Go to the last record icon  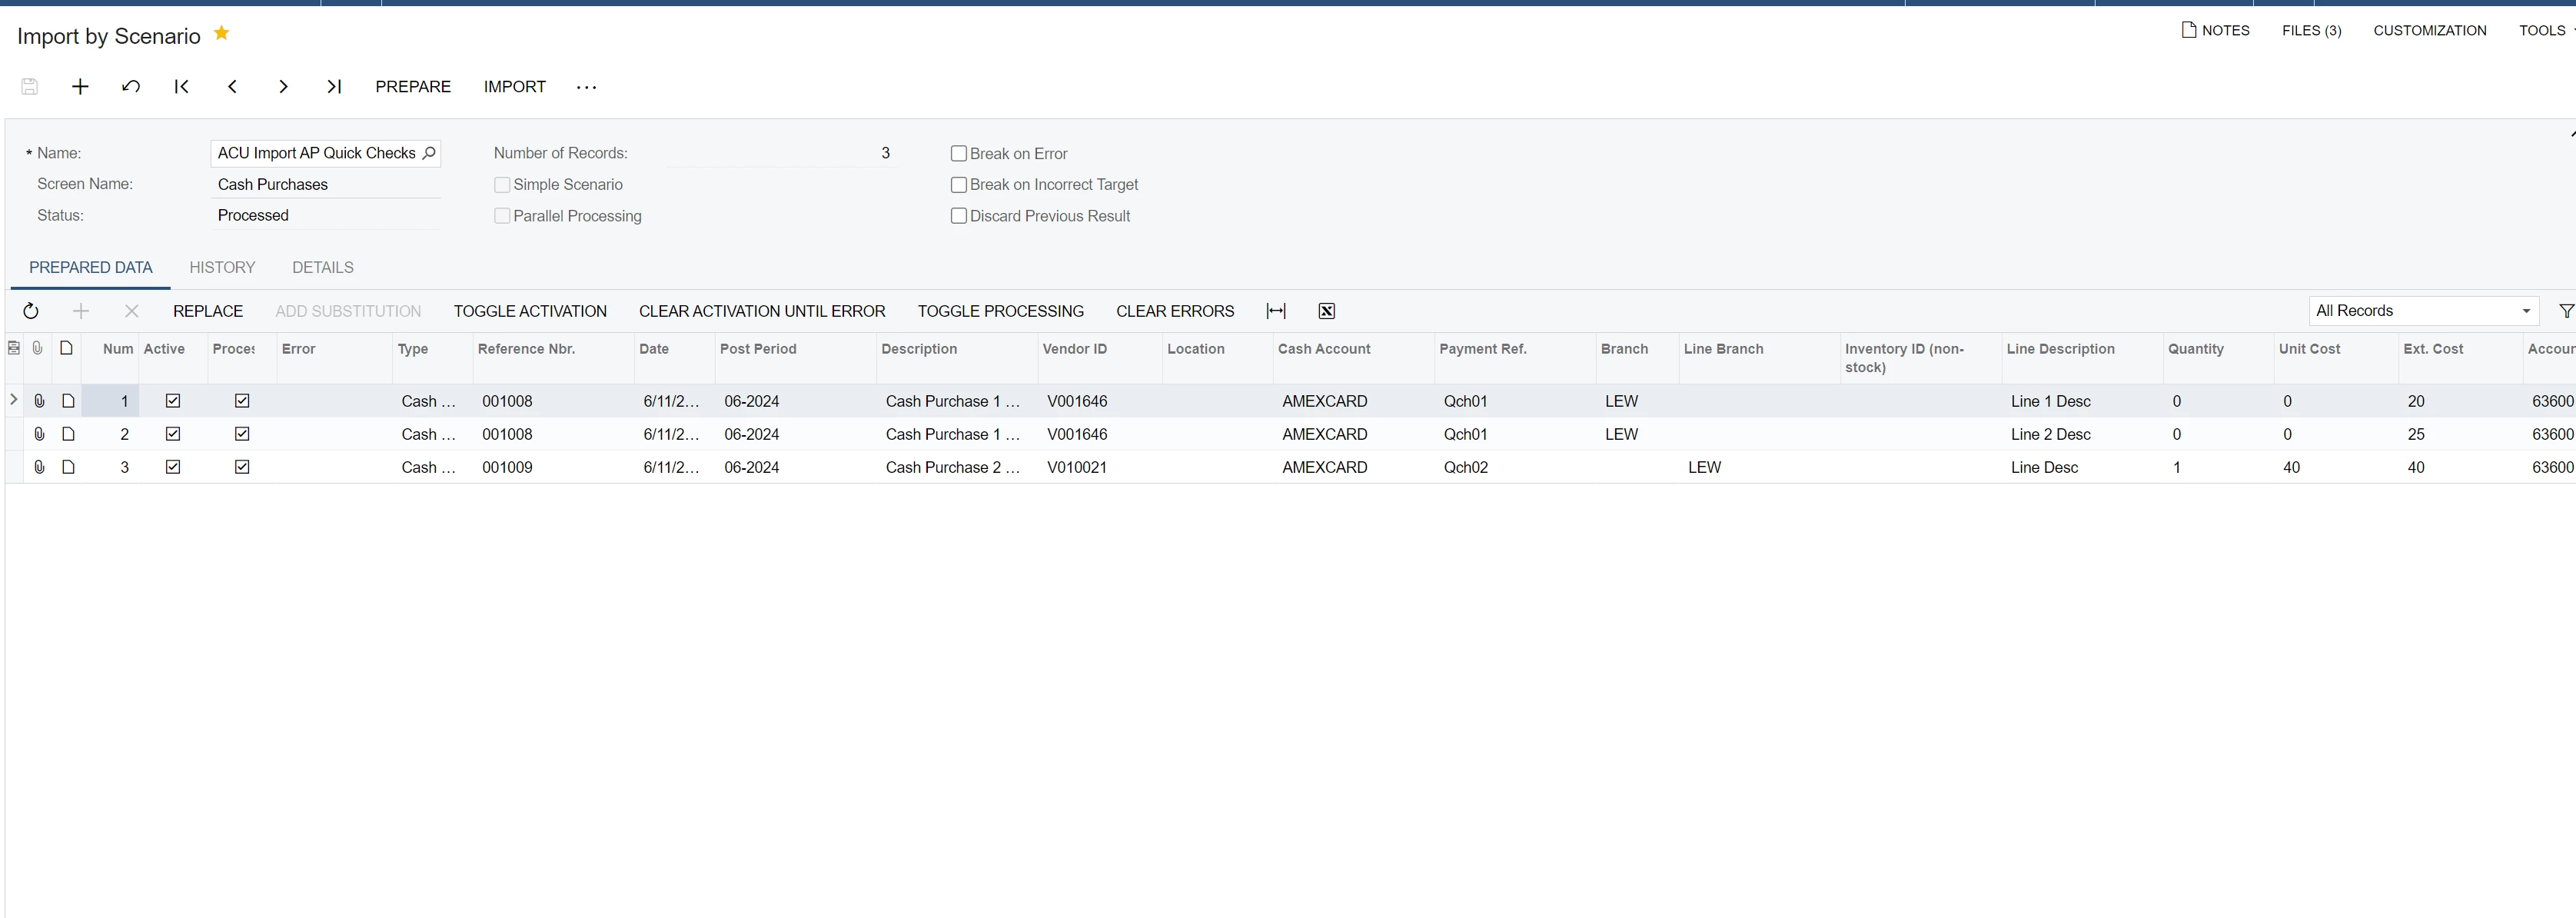coord(334,87)
